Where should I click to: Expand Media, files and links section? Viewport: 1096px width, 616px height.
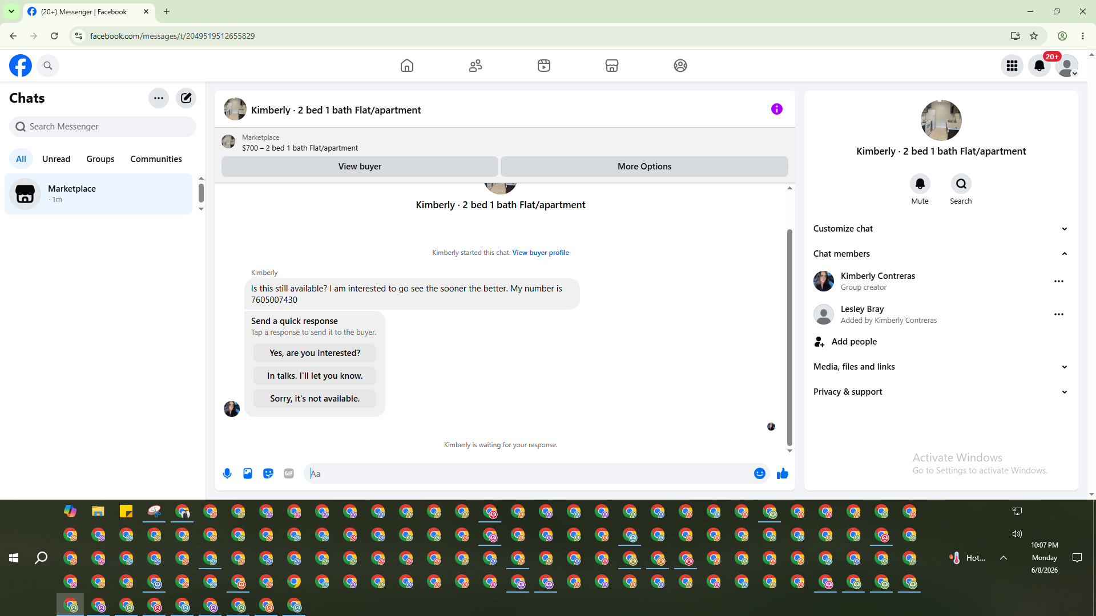point(941,367)
